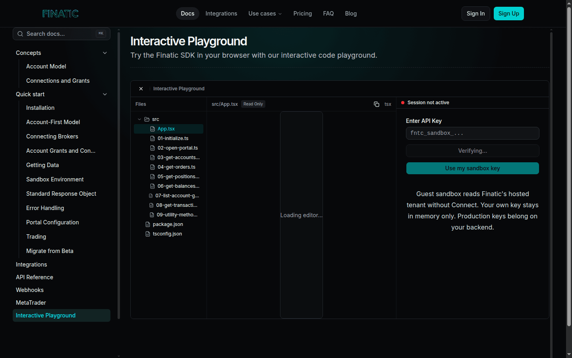
Task: Click the package.json file icon
Action: (x=148, y=224)
